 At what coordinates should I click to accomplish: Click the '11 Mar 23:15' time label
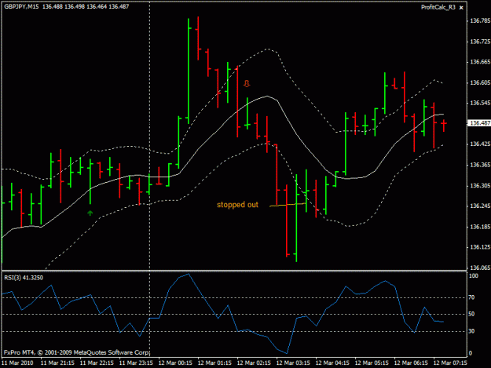coord(136,363)
